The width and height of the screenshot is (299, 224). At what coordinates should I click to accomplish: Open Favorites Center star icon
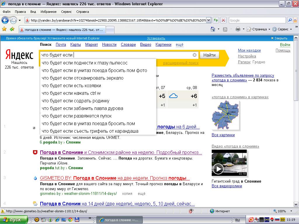click(4, 29)
